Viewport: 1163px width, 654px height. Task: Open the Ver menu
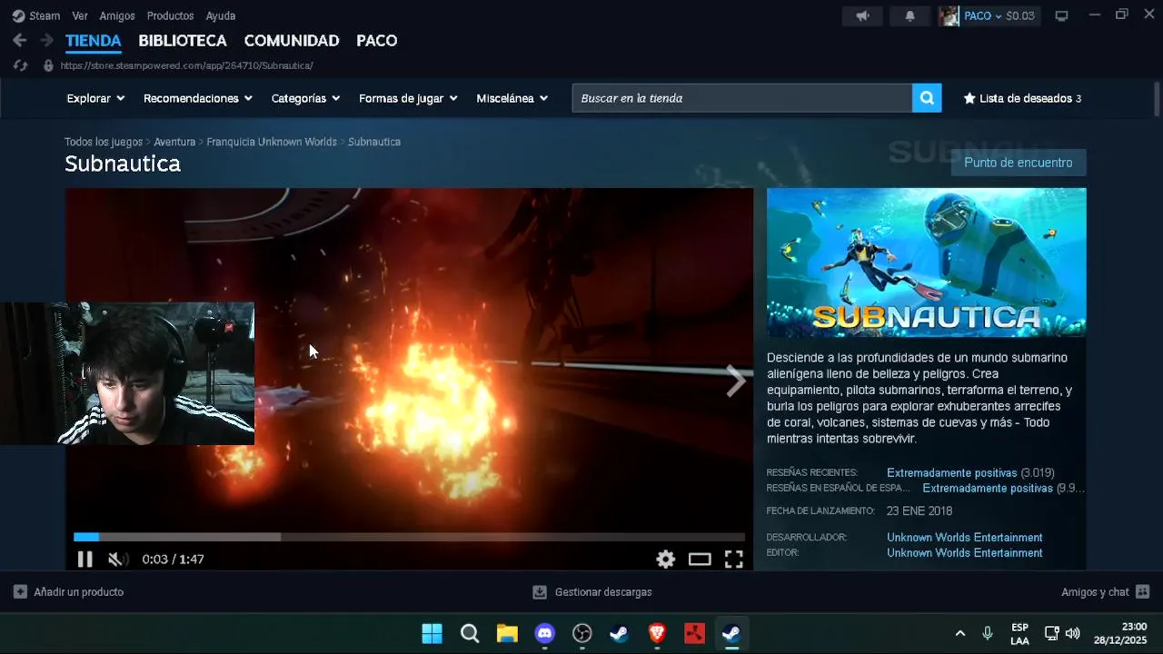pyautogui.click(x=80, y=15)
